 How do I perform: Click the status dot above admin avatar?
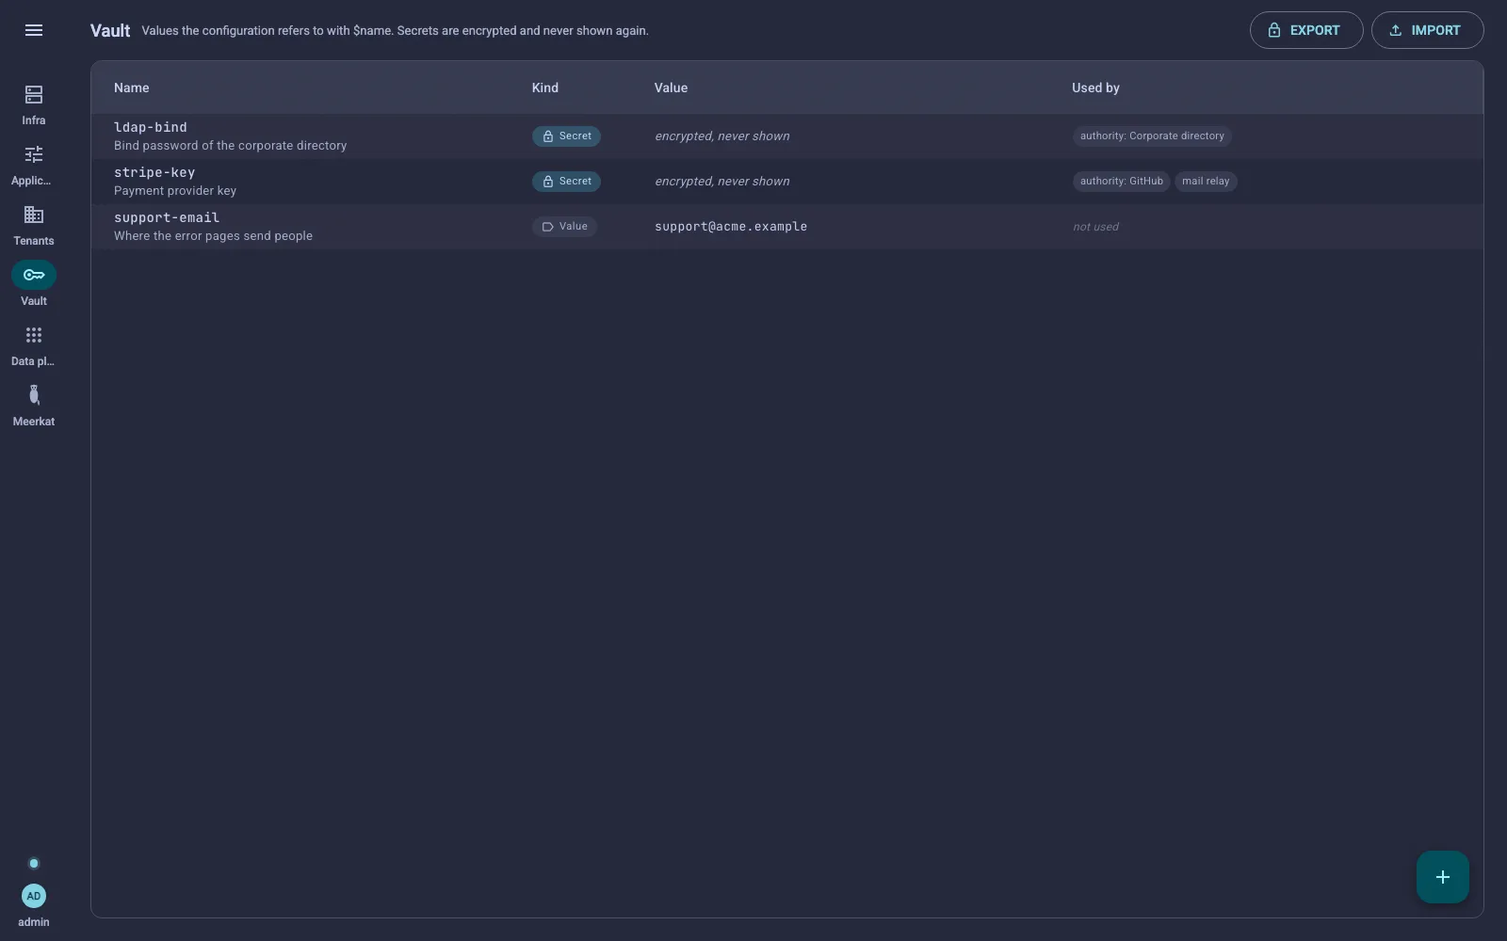click(x=34, y=864)
